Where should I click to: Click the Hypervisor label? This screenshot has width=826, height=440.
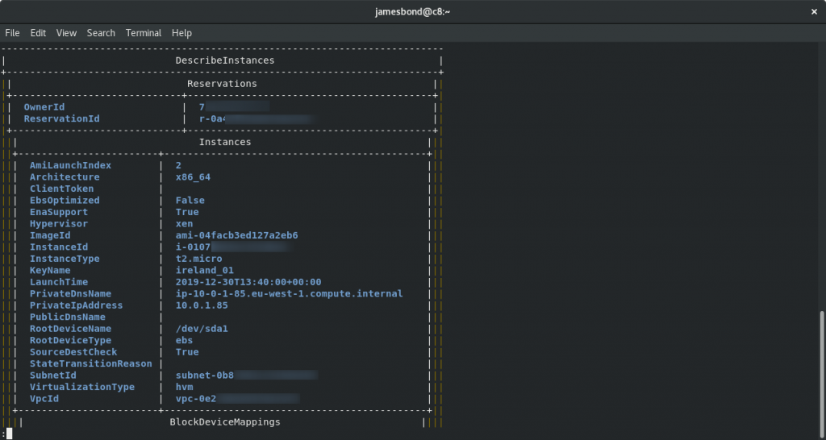[58, 224]
